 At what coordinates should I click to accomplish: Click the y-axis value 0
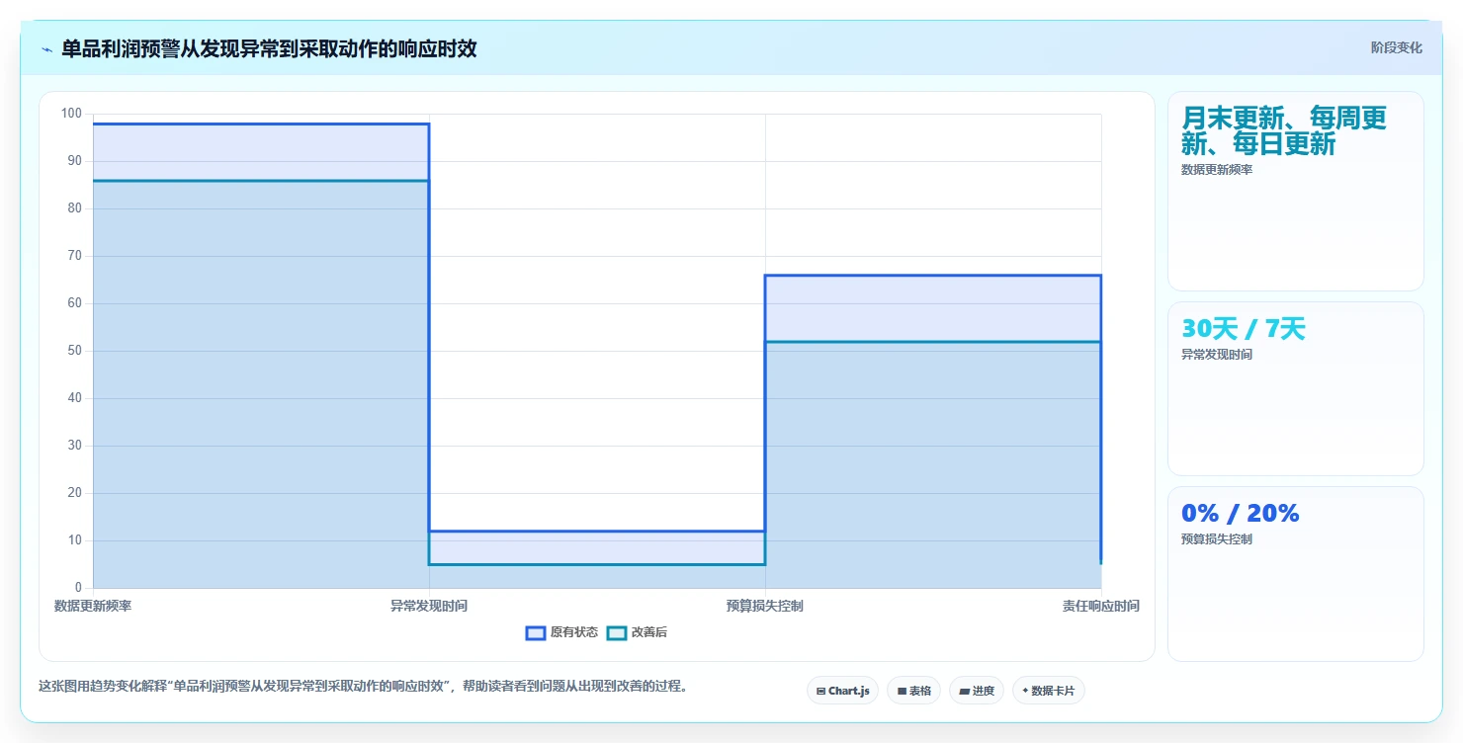coord(78,588)
